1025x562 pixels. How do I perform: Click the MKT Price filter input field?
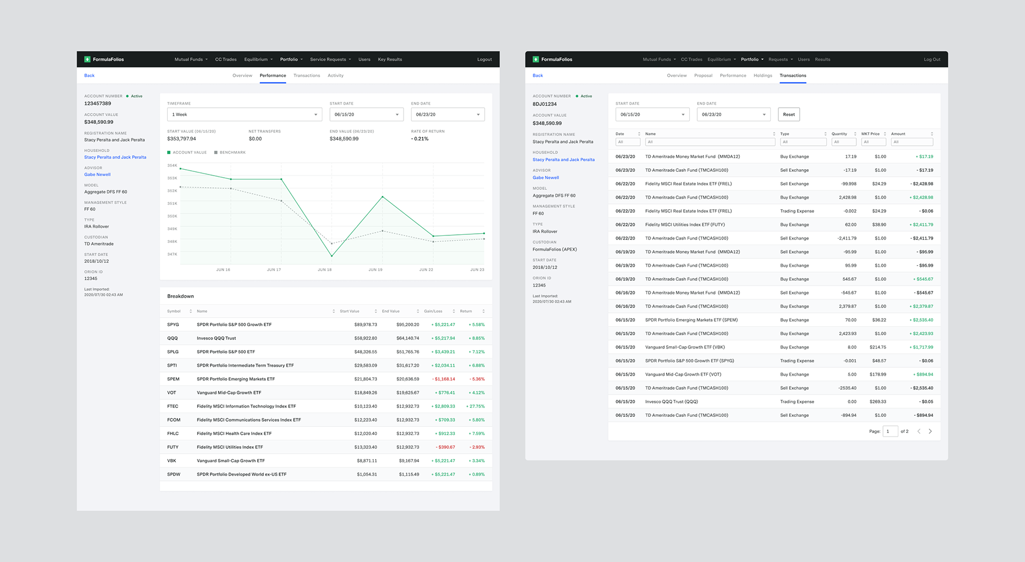(874, 142)
